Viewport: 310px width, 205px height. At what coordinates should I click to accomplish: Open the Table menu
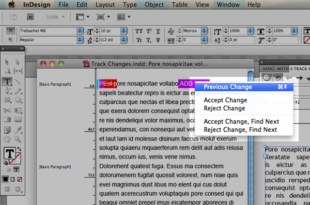(179, 5)
